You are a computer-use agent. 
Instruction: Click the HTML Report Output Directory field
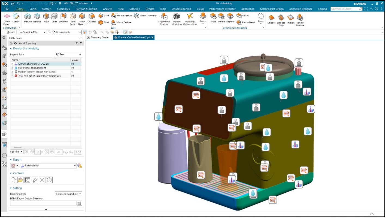tap(43, 203)
